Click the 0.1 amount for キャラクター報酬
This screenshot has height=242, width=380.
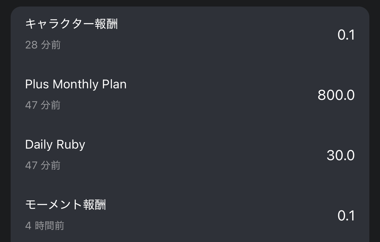click(346, 35)
